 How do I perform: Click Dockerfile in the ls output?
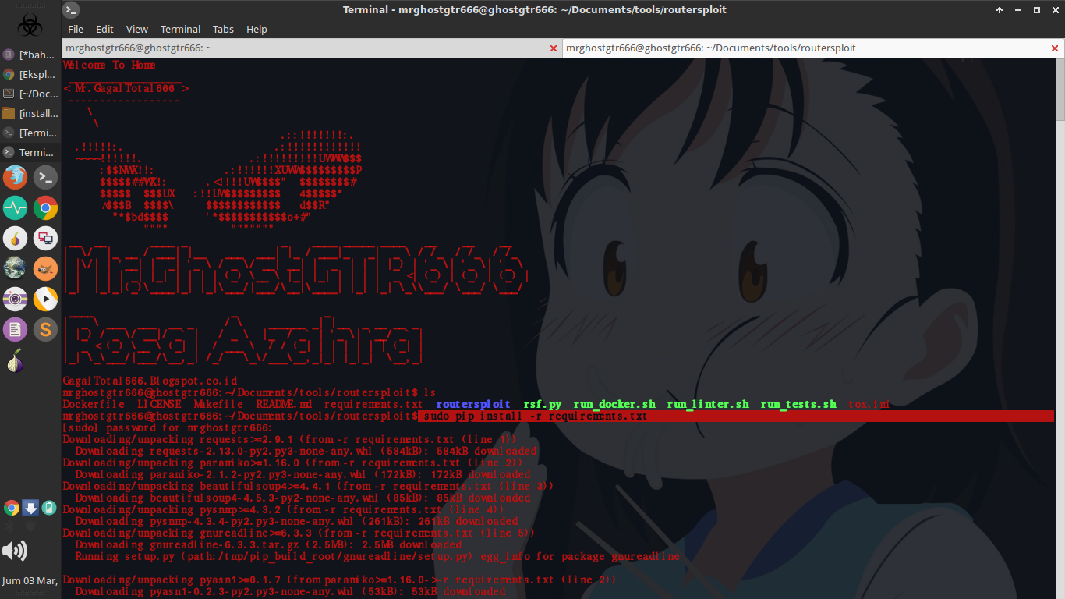pos(94,404)
